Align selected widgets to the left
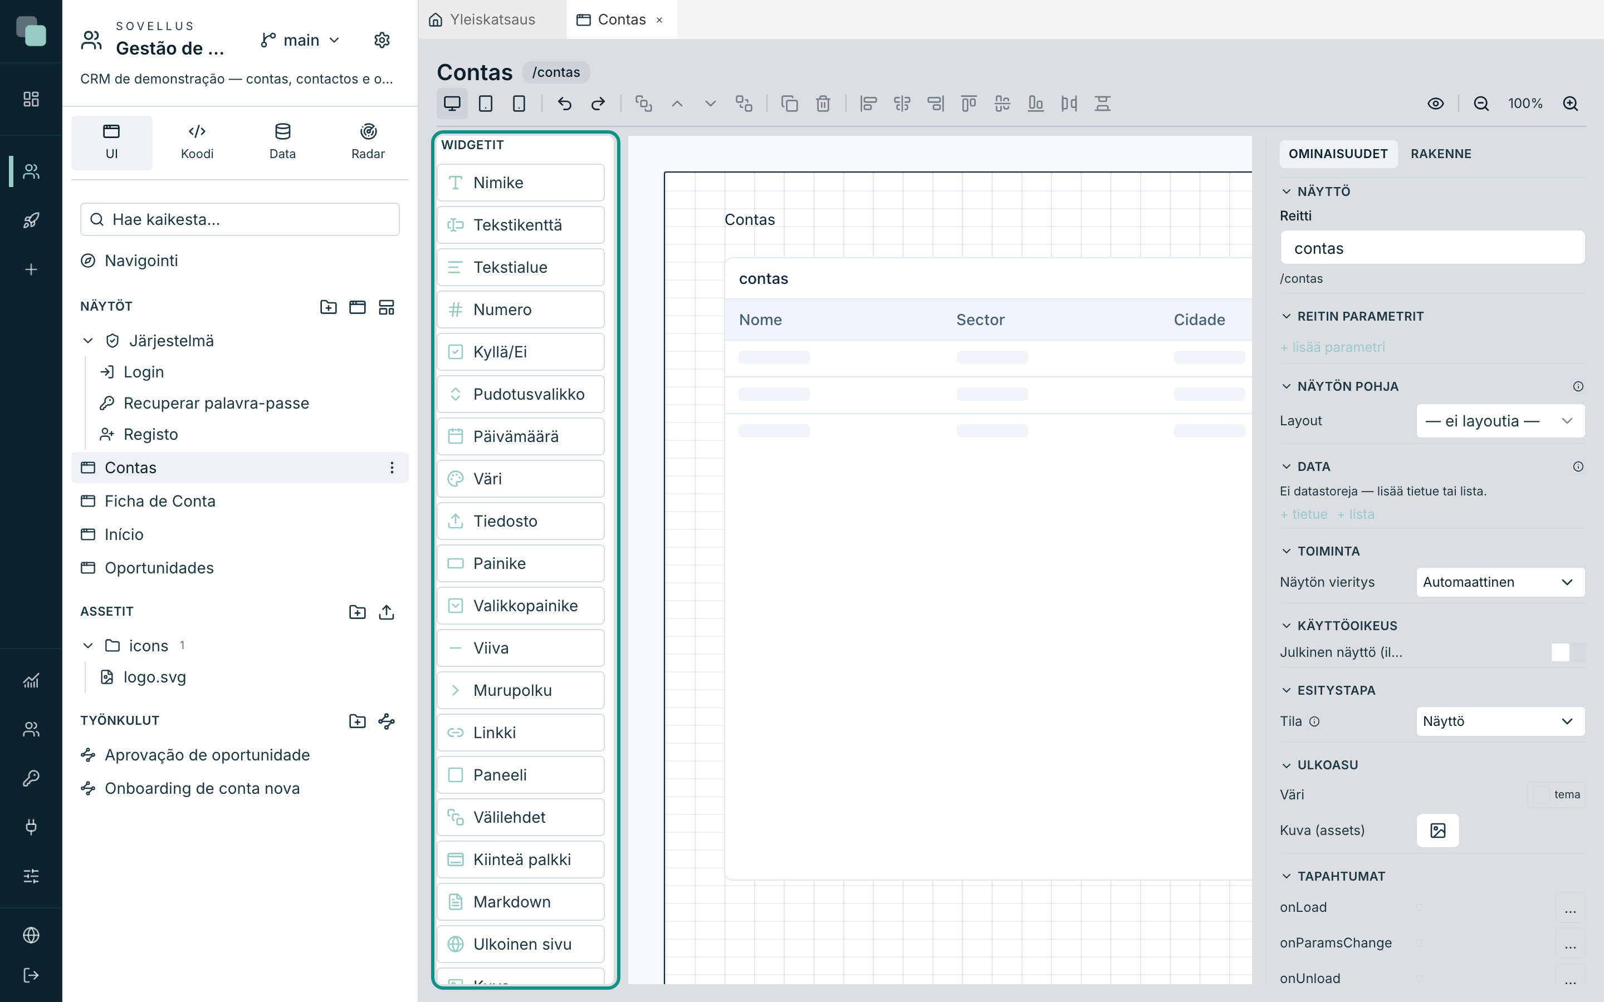Screen dimensions: 1604x1002 (x=868, y=104)
